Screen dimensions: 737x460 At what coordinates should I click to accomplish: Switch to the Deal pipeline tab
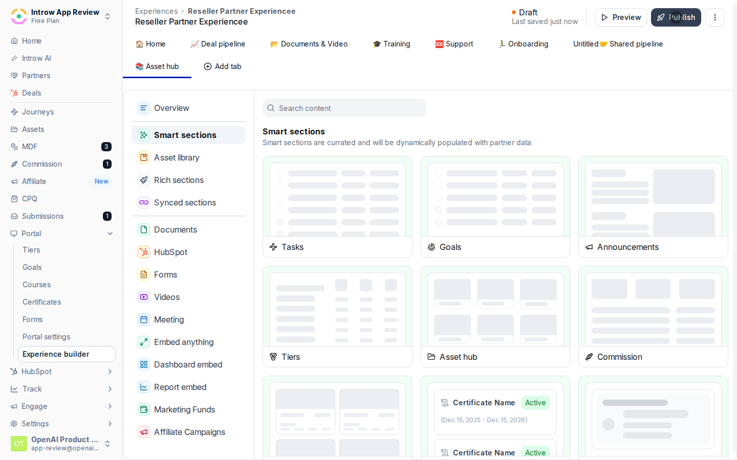point(218,44)
